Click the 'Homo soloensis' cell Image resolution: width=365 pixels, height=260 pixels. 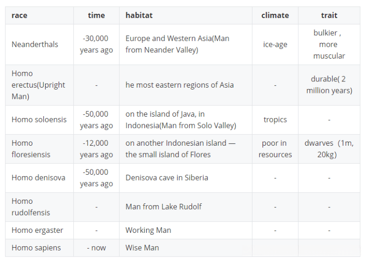coord(39,120)
